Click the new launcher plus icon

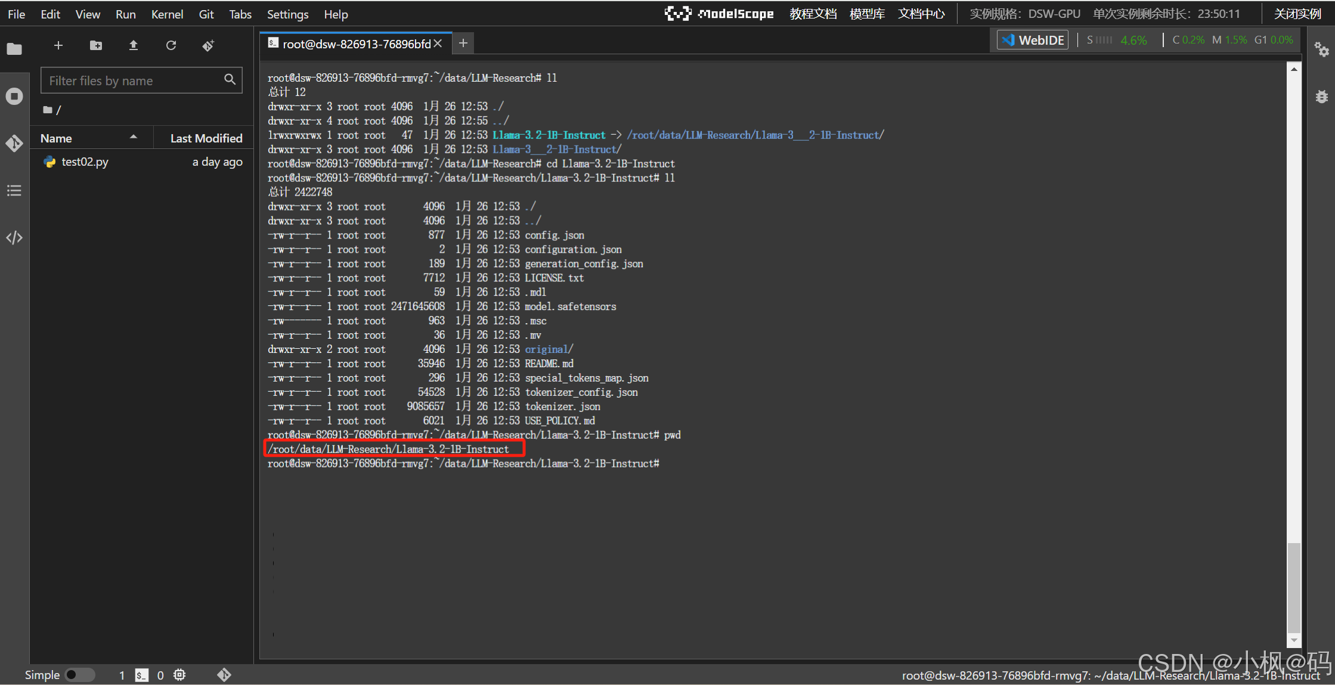(x=58, y=45)
